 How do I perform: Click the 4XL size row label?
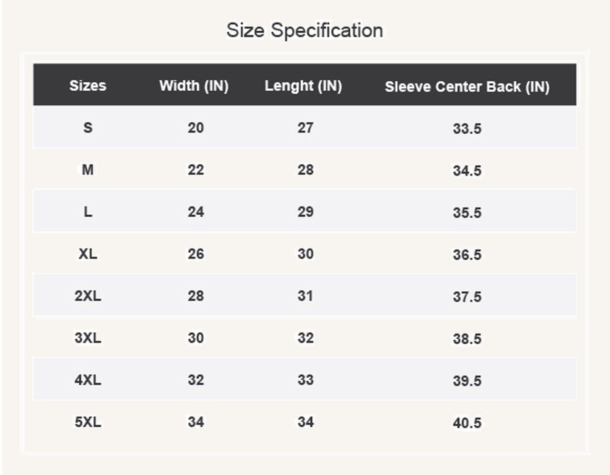point(88,380)
